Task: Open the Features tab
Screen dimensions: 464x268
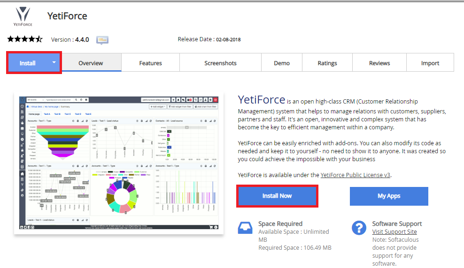Action: [150, 63]
